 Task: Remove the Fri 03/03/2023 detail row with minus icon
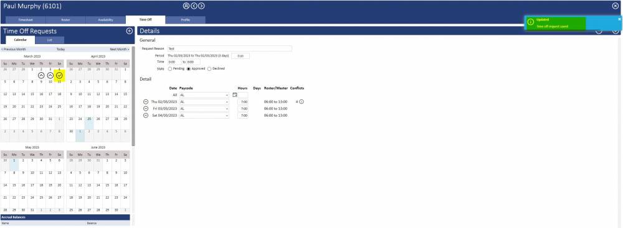[146, 109]
